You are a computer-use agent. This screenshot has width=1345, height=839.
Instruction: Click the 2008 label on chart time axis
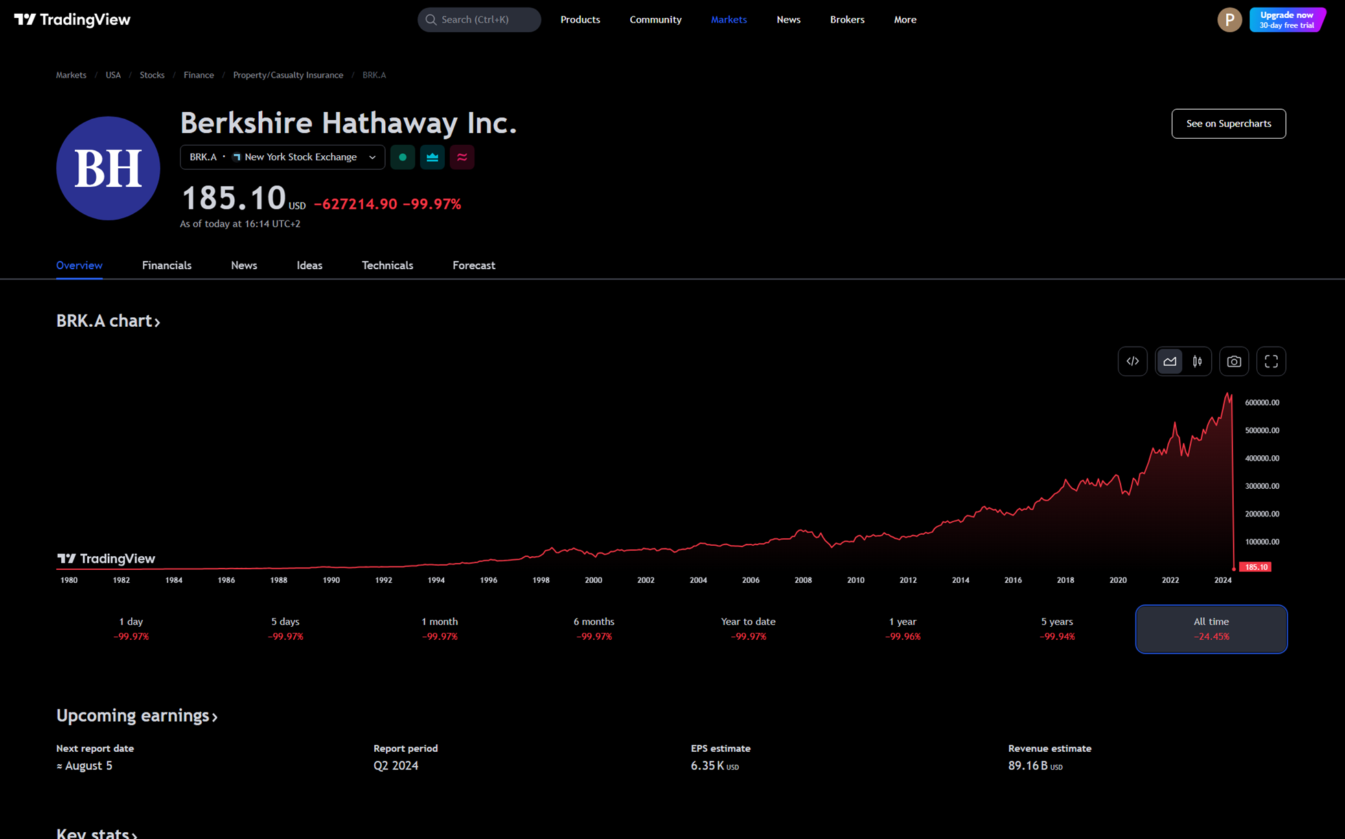pos(803,580)
